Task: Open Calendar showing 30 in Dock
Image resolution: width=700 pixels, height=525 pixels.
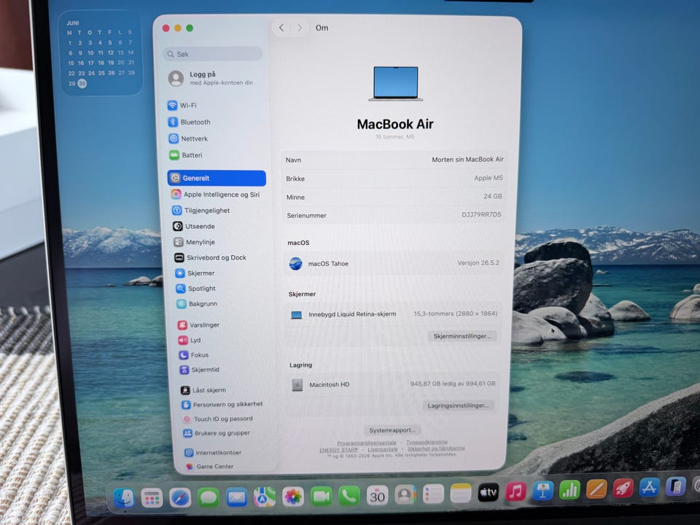Action: click(377, 495)
